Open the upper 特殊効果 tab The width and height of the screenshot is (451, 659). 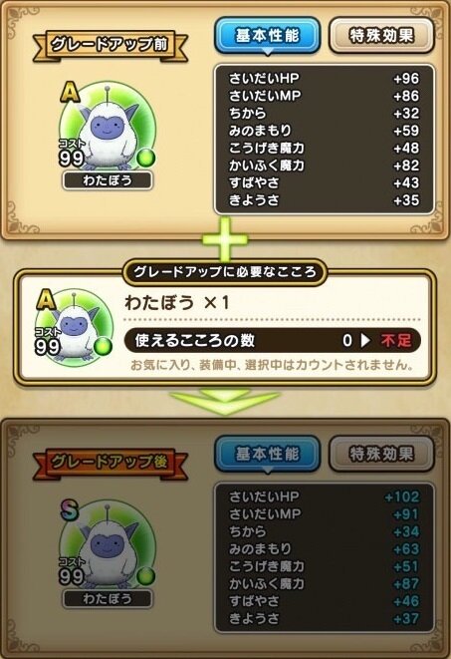(x=381, y=35)
